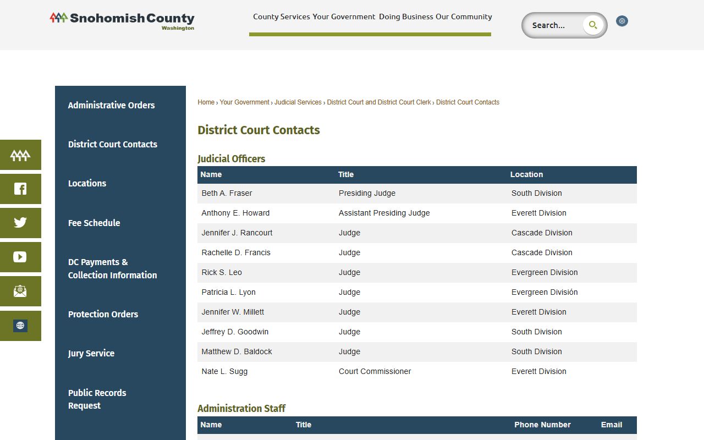
Task: Open Fee Schedule in the sidebar
Action: pyautogui.click(x=94, y=223)
